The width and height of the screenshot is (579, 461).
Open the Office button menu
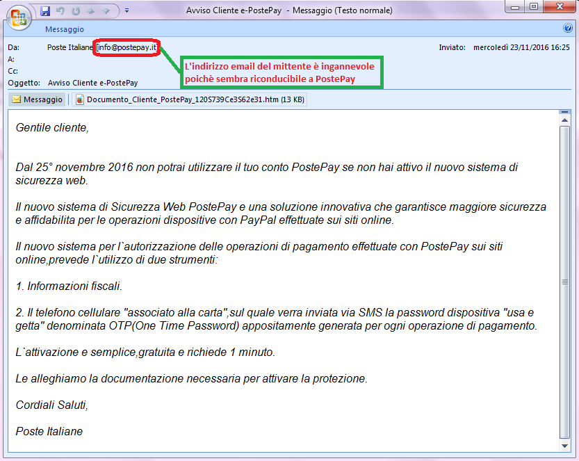tap(19, 18)
